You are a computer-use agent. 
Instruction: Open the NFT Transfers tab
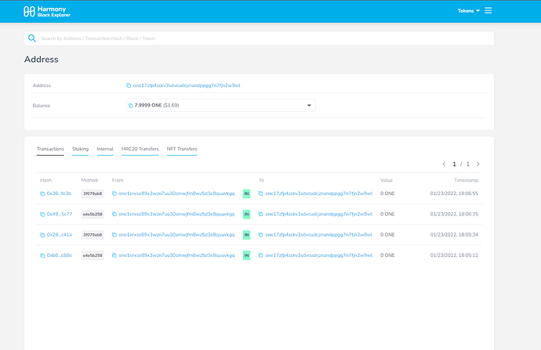pyautogui.click(x=182, y=150)
